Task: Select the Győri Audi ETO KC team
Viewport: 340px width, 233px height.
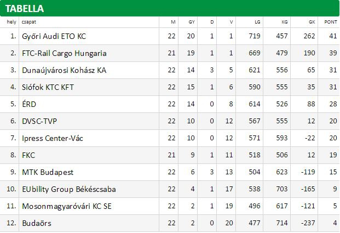Action: (x=54, y=36)
